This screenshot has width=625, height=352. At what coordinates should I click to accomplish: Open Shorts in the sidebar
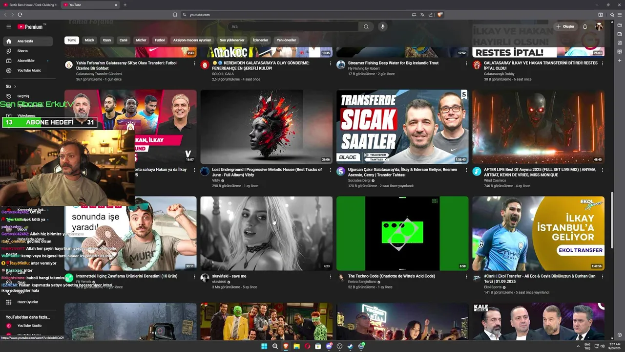click(x=28, y=51)
